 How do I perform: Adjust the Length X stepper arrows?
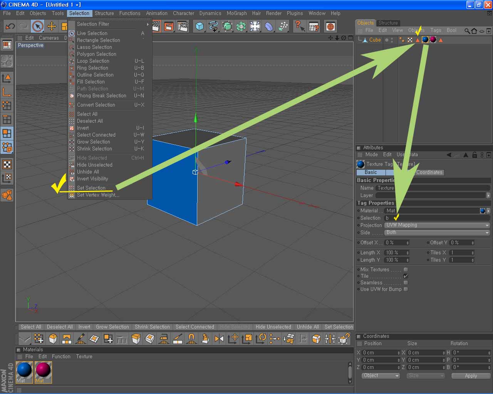[x=407, y=253]
